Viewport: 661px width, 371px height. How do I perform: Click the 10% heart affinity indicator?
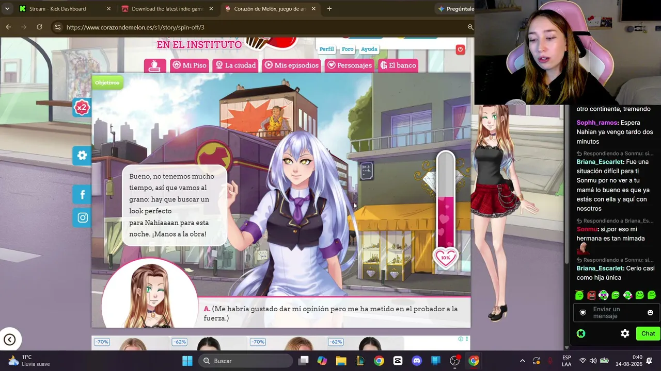[x=446, y=258]
